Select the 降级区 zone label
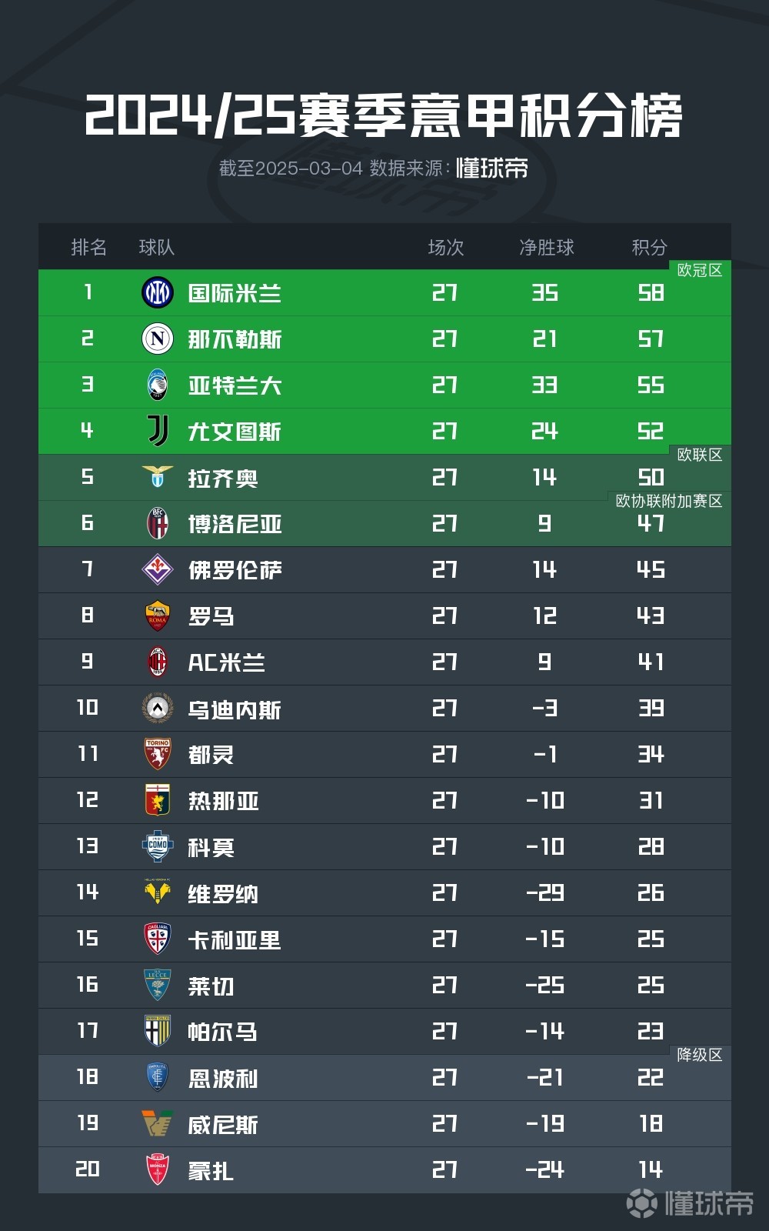The width and height of the screenshot is (769, 1231). (x=700, y=1055)
